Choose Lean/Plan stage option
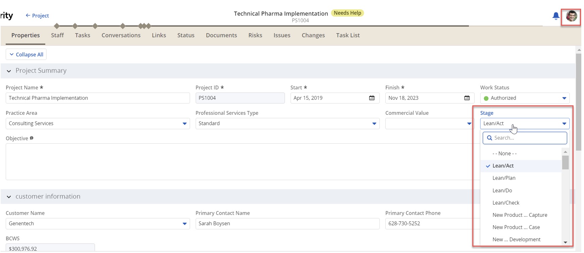Screen dimensions: 584x253 pos(521,178)
